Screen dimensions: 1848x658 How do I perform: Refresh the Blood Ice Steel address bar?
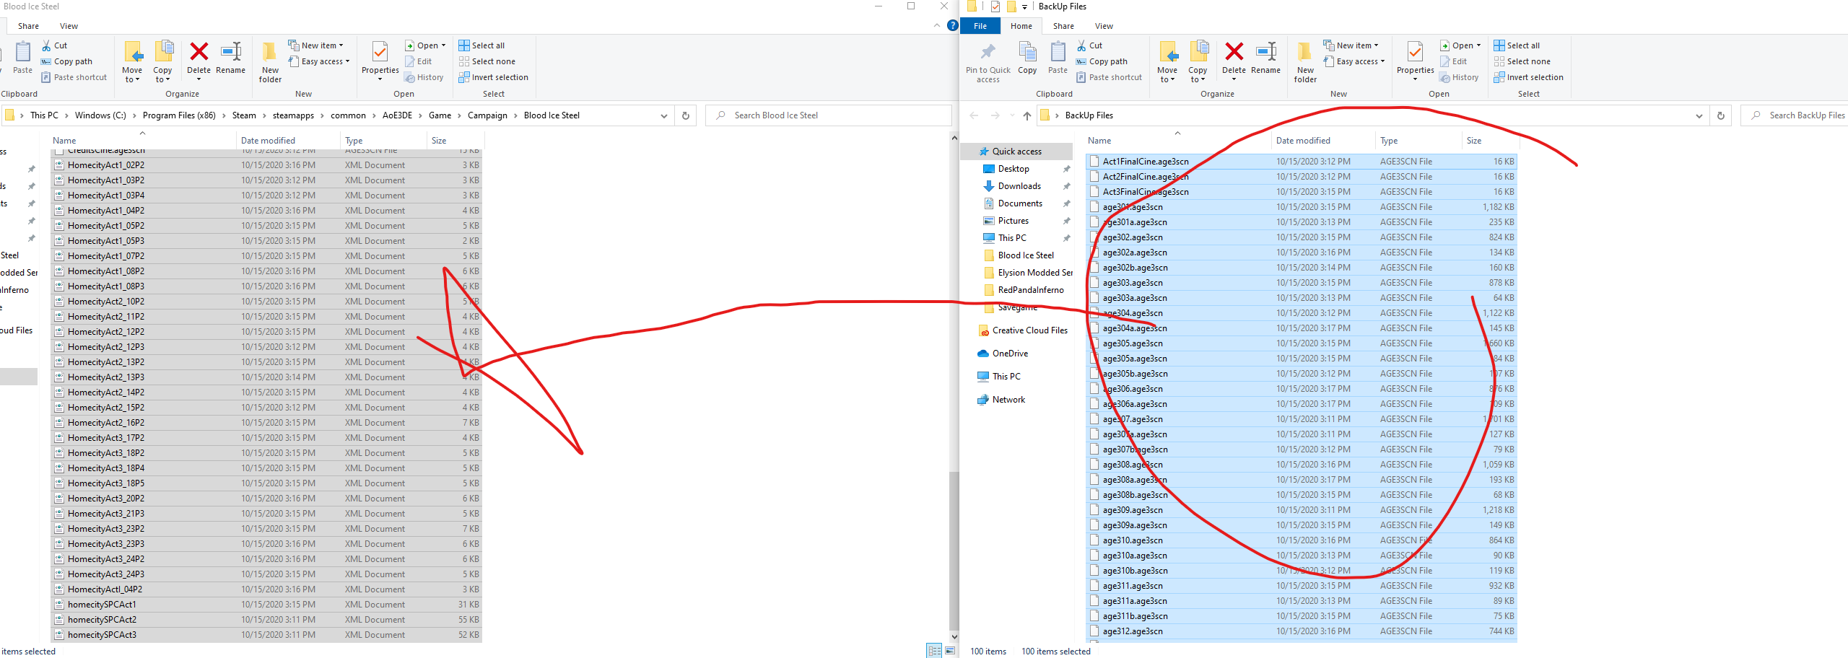tap(686, 115)
